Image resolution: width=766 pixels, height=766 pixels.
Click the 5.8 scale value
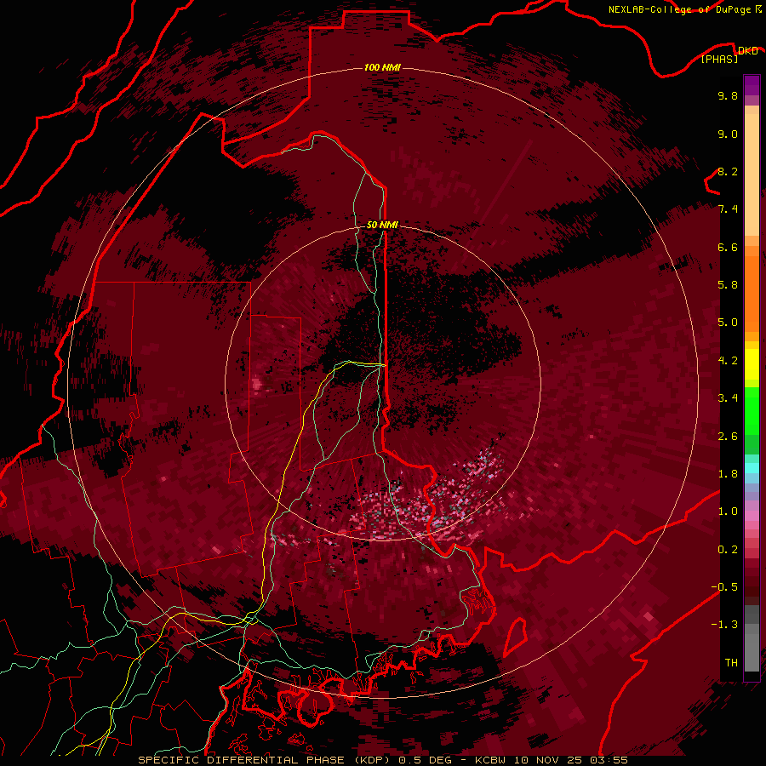click(728, 285)
